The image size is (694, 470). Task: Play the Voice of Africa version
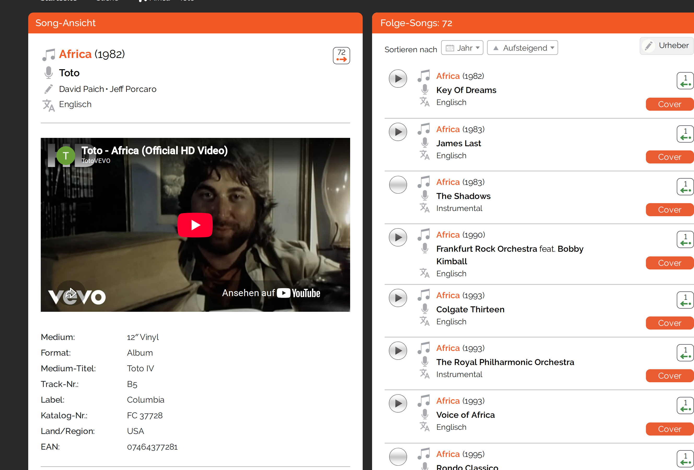click(x=398, y=403)
